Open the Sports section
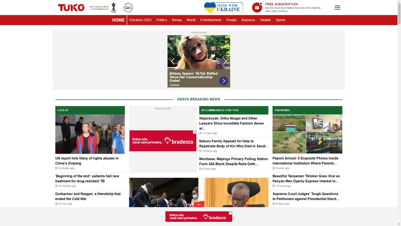This screenshot has width=401, height=226. click(280, 20)
